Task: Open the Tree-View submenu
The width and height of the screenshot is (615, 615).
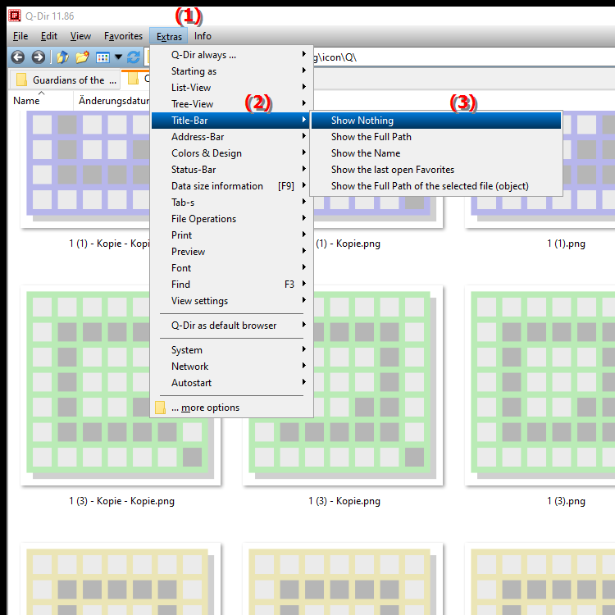Action: [x=232, y=104]
